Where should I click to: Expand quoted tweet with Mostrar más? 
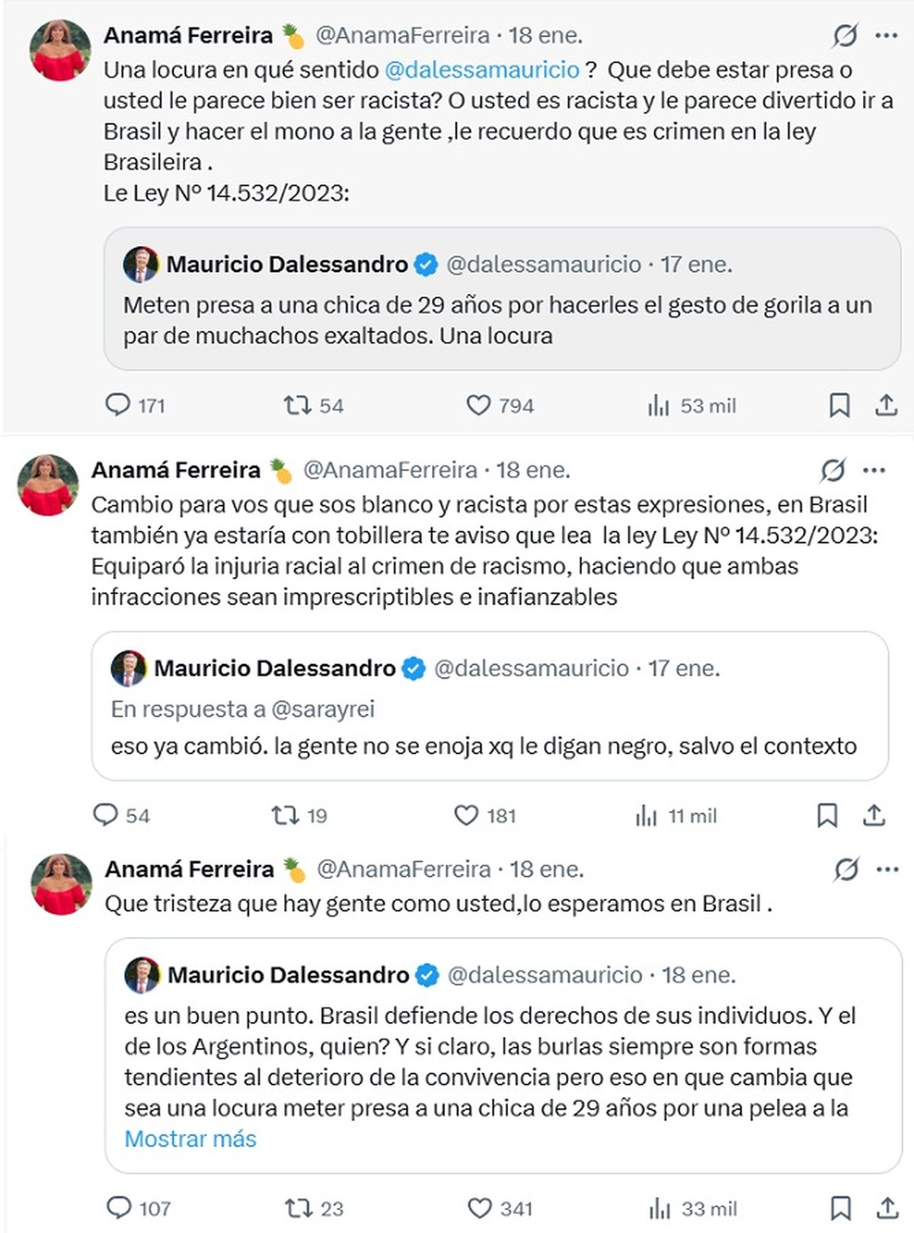(x=190, y=1139)
